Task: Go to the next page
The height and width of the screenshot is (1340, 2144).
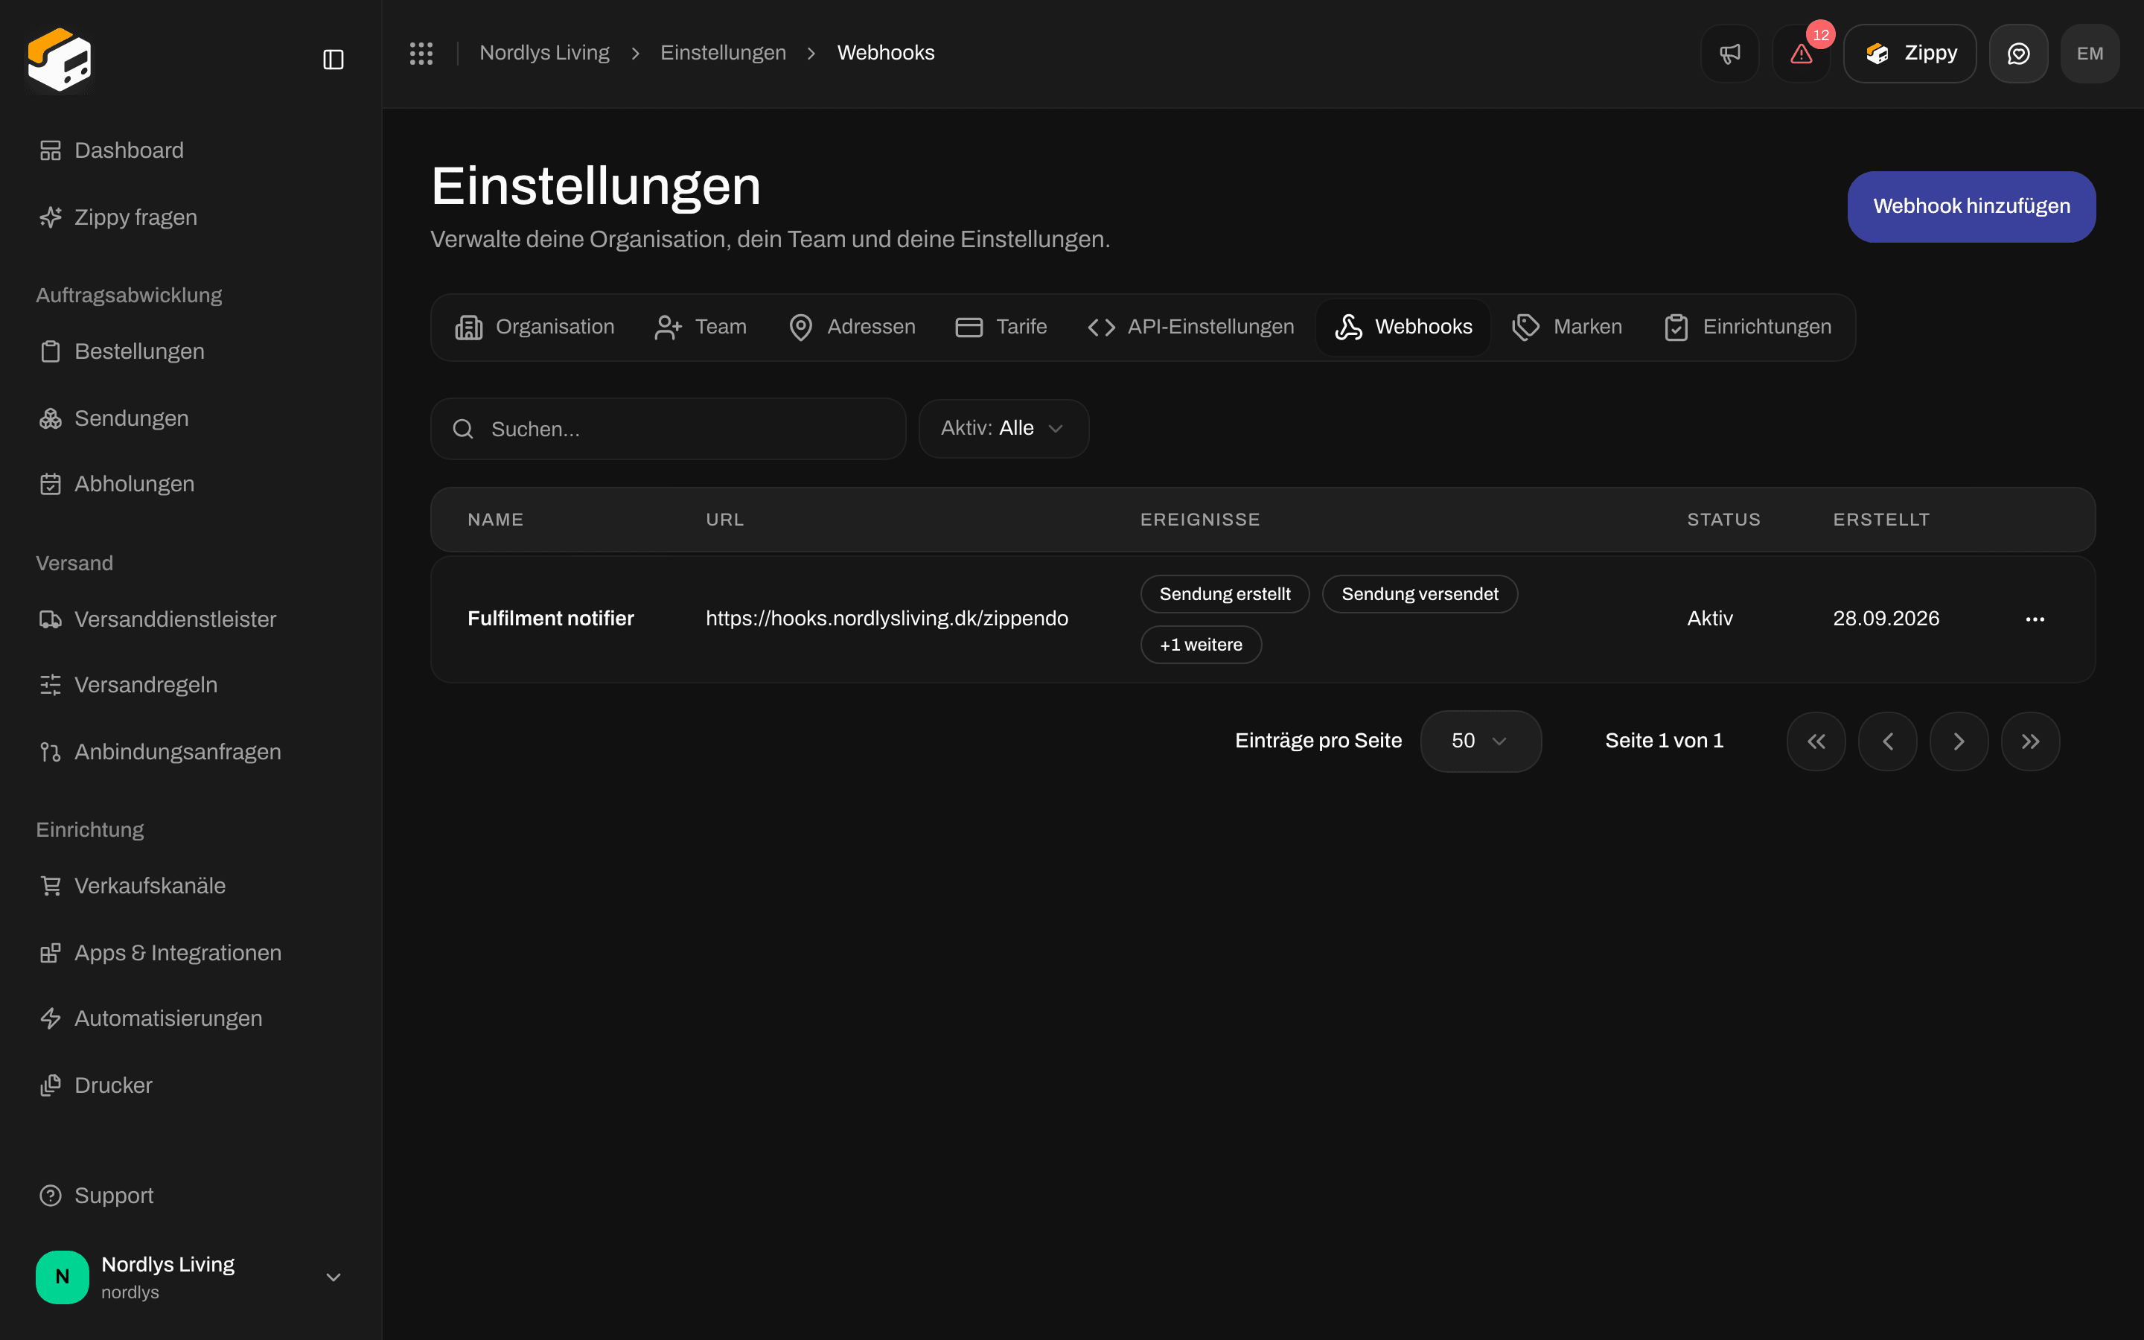Action: point(1959,741)
